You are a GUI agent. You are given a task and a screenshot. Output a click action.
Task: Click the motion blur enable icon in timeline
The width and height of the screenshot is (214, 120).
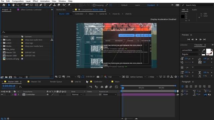(111, 87)
